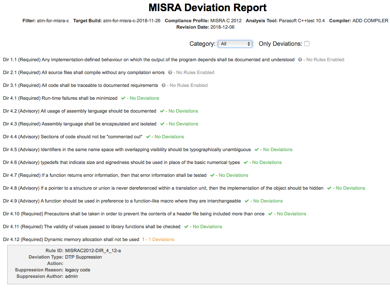The width and height of the screenshot is (390, 289).
Task: Click the 'Deviation Type:' field label
Action: tap(46, 257)
